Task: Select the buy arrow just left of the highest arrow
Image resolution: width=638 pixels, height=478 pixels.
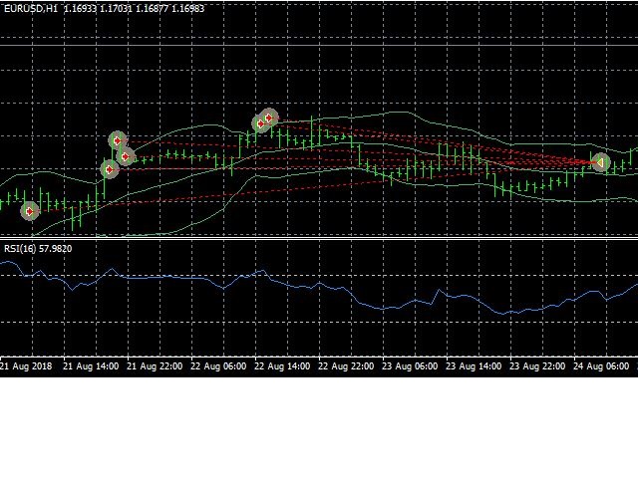Action: (260, 123)
